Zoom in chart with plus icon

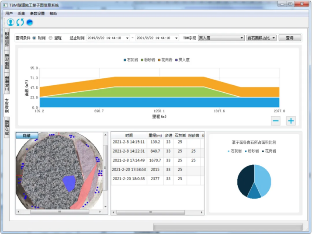click(291, 121)
